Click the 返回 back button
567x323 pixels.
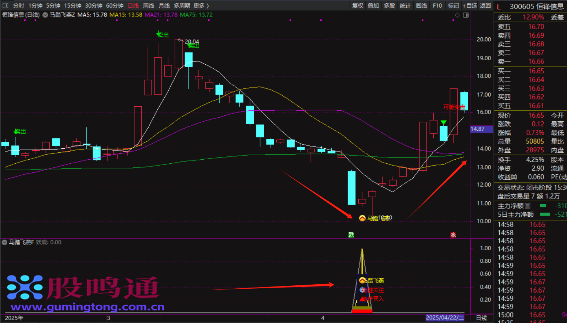(485, 5)
